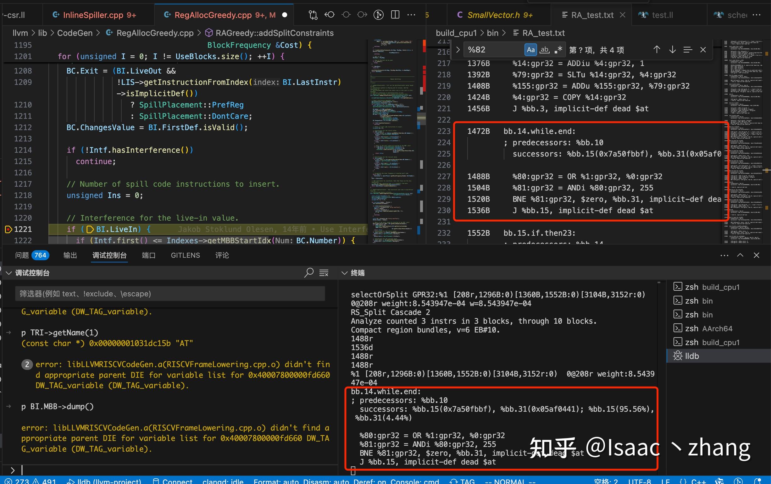Click search icon in debug console header

tap(309, 273)
